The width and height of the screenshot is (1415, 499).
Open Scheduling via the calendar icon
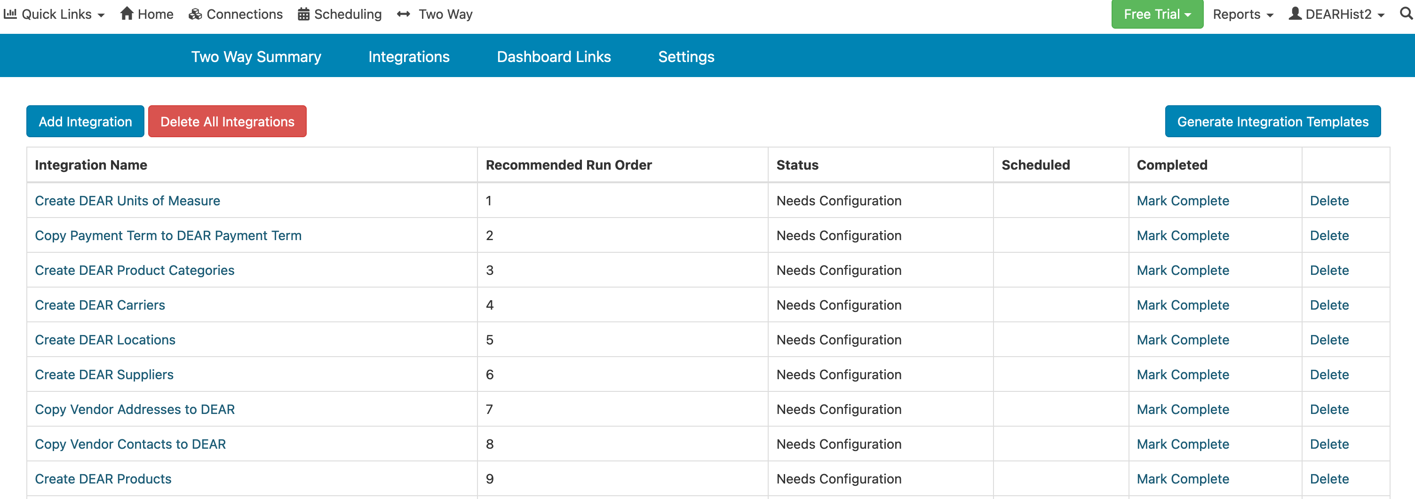coord(303,14)
